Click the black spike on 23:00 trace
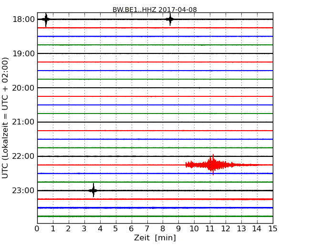Viewport: 310px width, 248px height. (93, 190)
